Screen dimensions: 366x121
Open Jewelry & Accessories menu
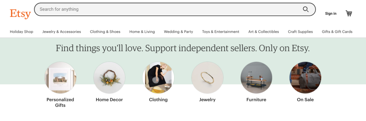tap(62, 32)
